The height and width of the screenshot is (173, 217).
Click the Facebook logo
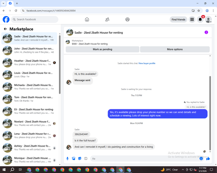(6, 19)
